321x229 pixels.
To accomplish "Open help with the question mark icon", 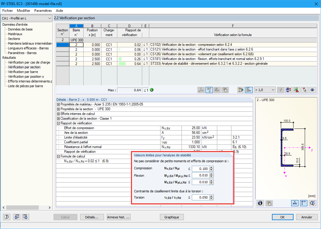I will click(7, 217).
